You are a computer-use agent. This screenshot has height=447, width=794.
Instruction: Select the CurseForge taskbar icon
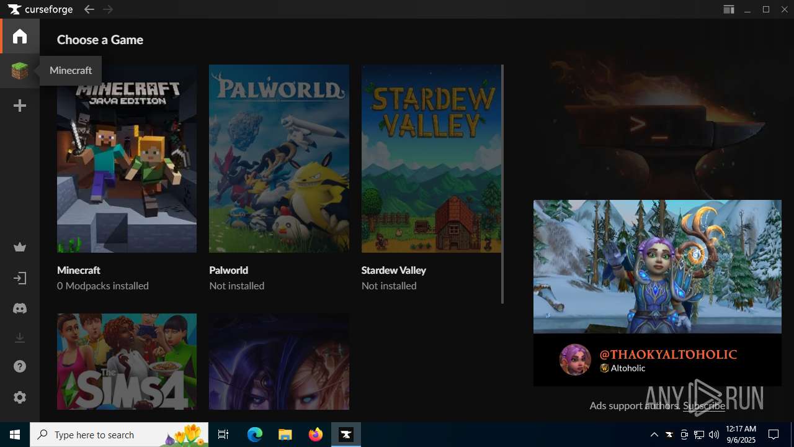tap(346, 435)
